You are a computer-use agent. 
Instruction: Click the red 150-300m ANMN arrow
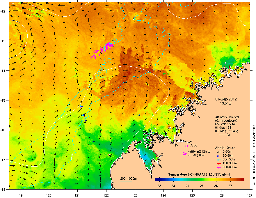[x=219, y=163]
